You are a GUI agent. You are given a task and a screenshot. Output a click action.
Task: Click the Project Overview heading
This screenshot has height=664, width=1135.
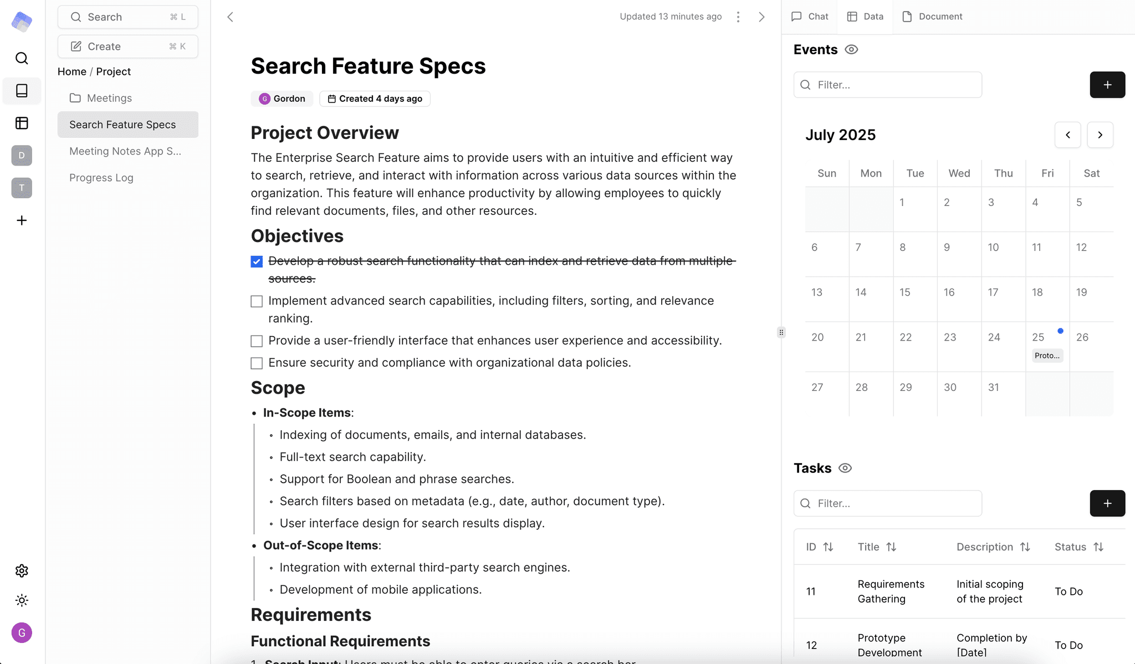(x=325, y=133)
